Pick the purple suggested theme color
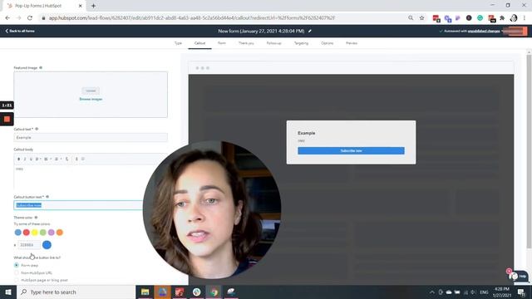This screenshot has height=299, width=532. pos(52,233)
